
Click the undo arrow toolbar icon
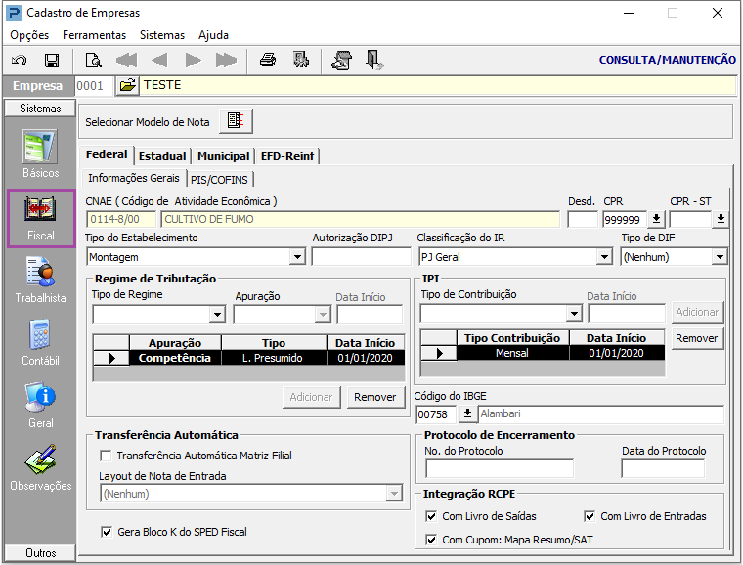point(19,61)
